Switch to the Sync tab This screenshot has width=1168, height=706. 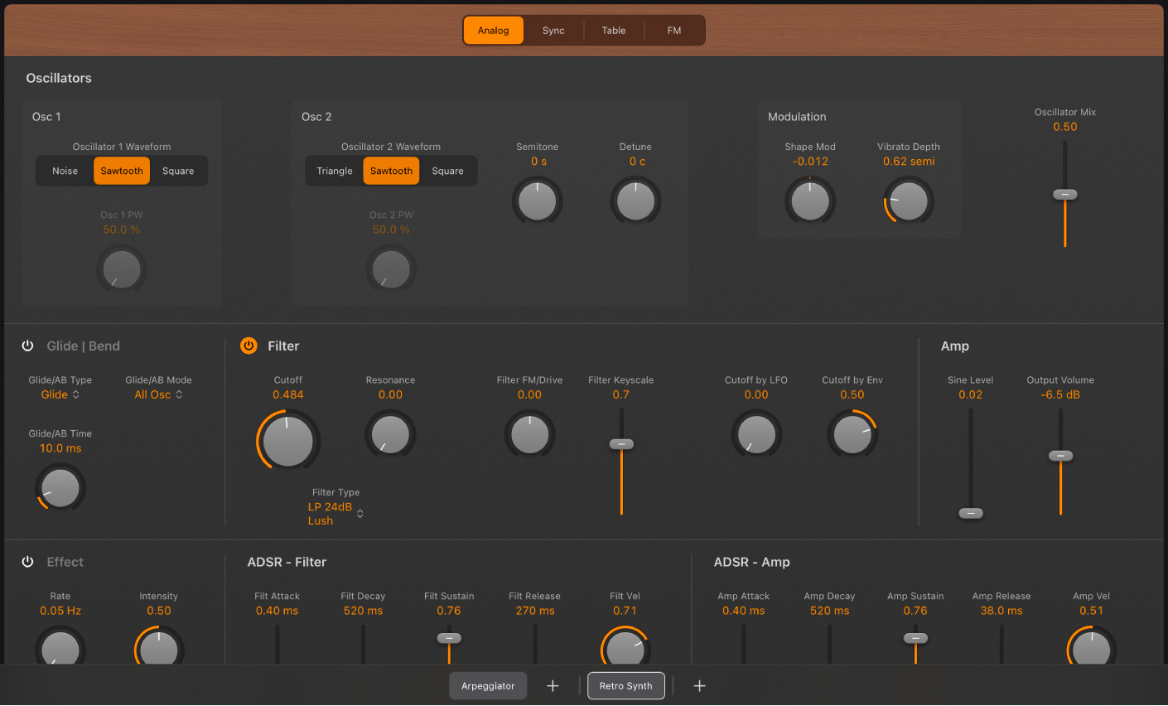point(553,30)
